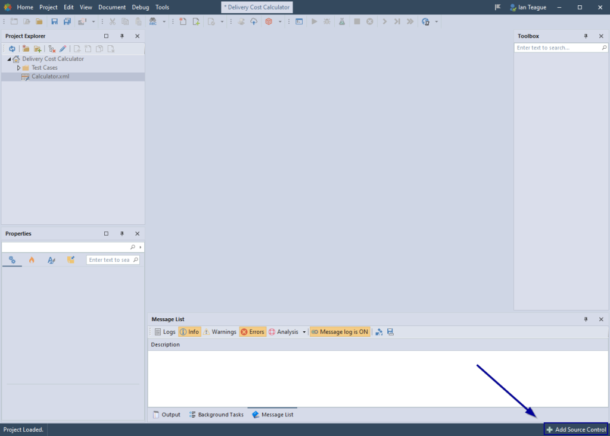Toggle the Logs filter in Message List
The image size is (610, 436).
point(165,332)
